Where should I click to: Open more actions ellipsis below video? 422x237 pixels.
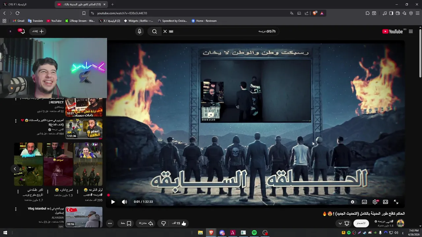[x=110, y=223]
